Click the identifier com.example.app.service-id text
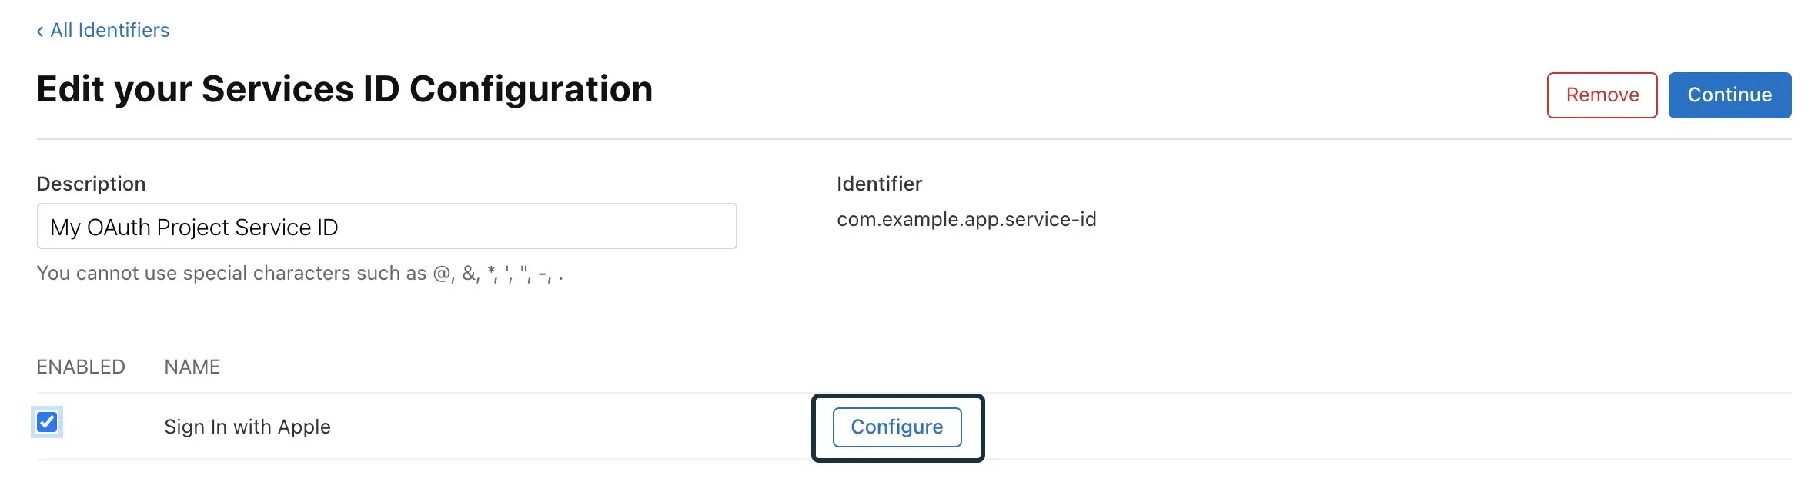Image resolution: width=1818 pixels, height=495 pixels. [967, 219]
